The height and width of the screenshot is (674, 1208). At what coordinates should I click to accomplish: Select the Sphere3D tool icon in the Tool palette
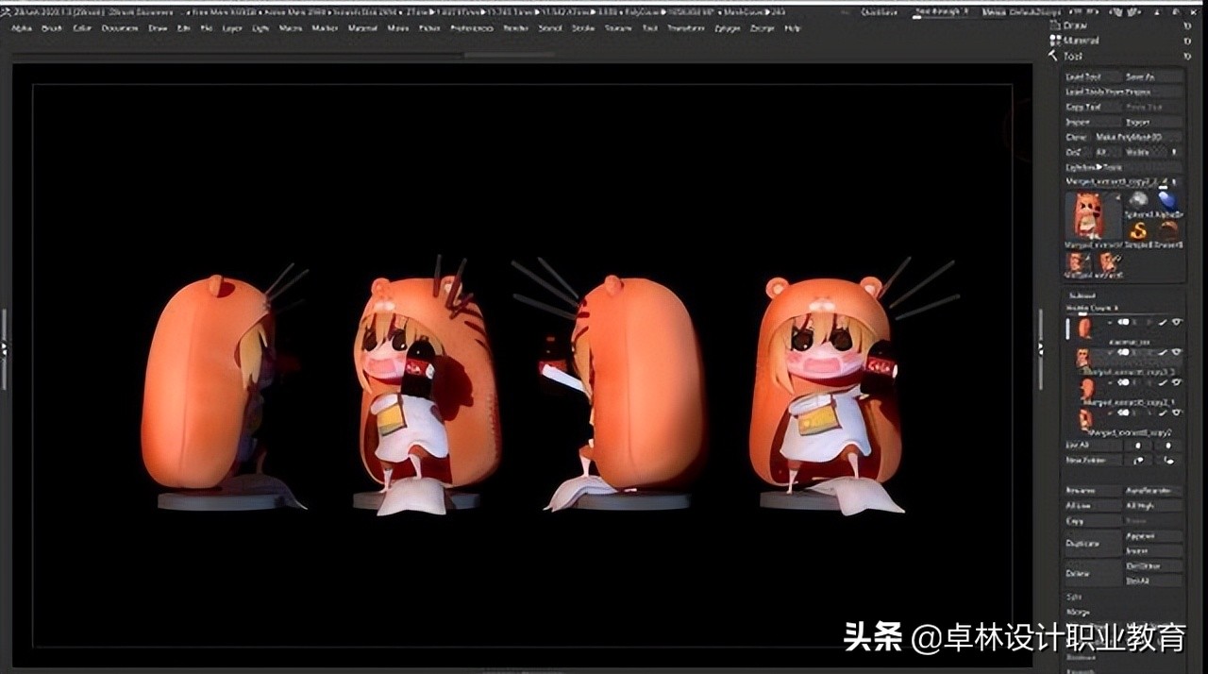pyautogui.click(x=1138, y=200)
